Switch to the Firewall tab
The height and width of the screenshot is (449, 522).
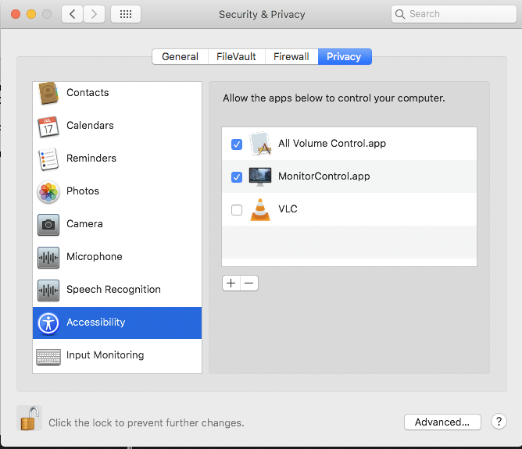[291, 56]
